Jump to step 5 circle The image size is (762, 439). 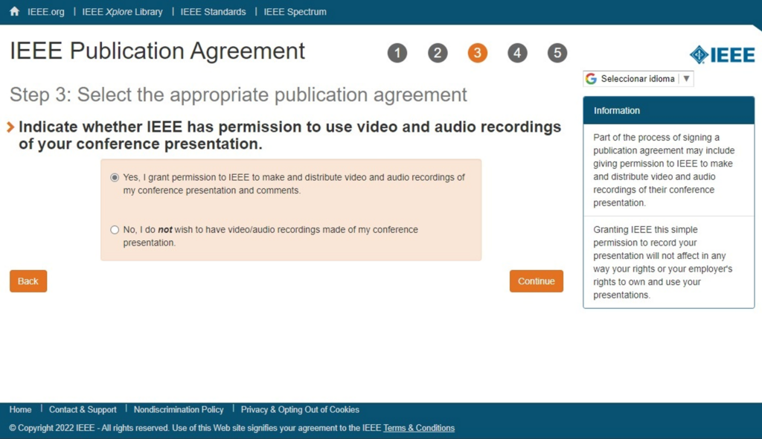[557, 53]
